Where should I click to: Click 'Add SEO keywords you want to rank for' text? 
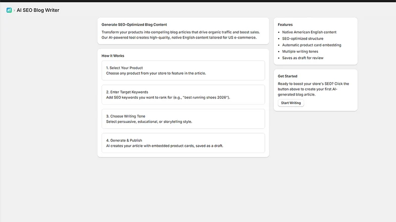click(x=168, y=97)
